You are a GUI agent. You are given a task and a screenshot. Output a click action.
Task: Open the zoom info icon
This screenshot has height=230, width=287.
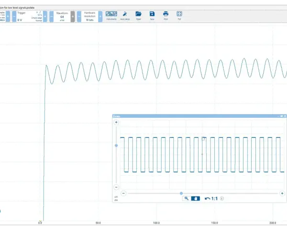[222, 198]
